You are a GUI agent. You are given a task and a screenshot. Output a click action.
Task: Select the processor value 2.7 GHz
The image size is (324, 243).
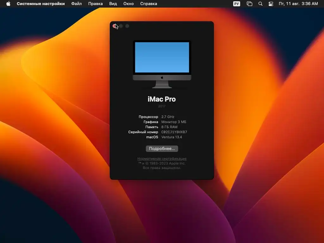(x=168, y=117)
